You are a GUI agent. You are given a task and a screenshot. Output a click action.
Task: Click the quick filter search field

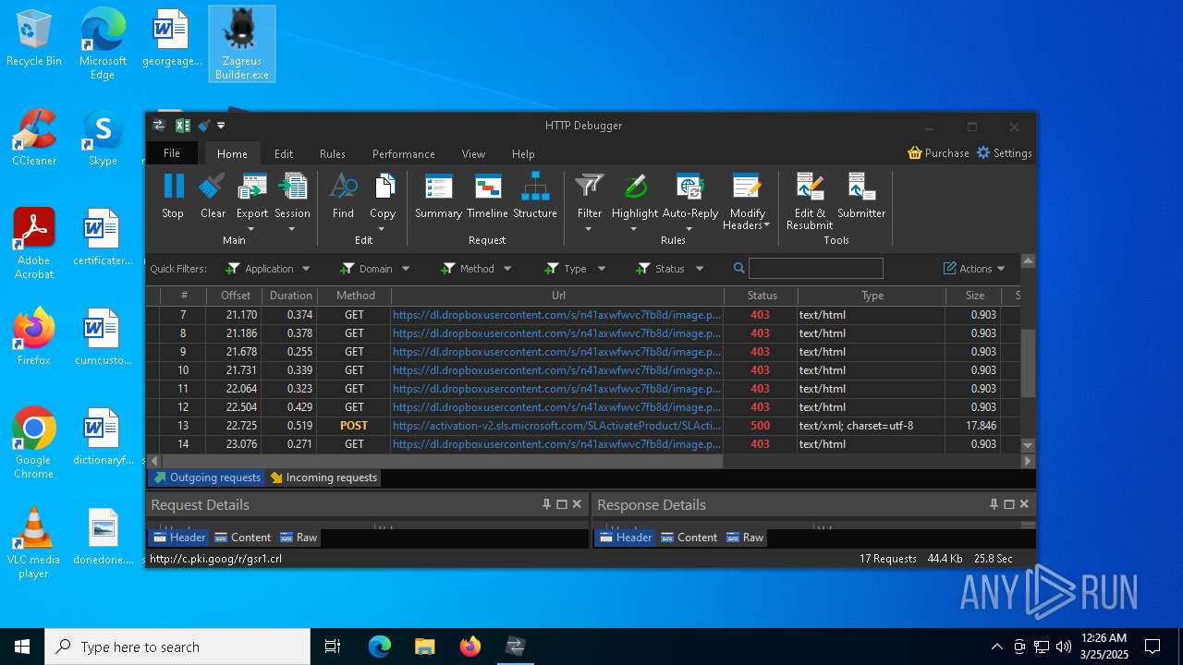pyautogui.click(x=815, y=269)
